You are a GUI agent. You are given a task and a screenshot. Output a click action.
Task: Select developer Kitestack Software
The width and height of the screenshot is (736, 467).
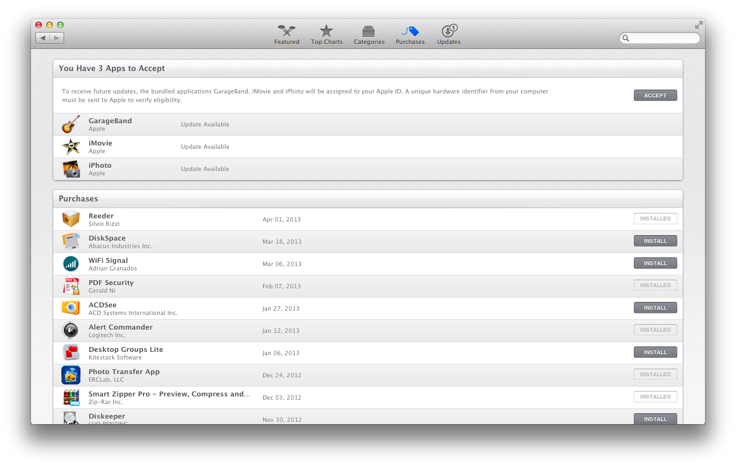pyautogui.click(x=115, y=357)
